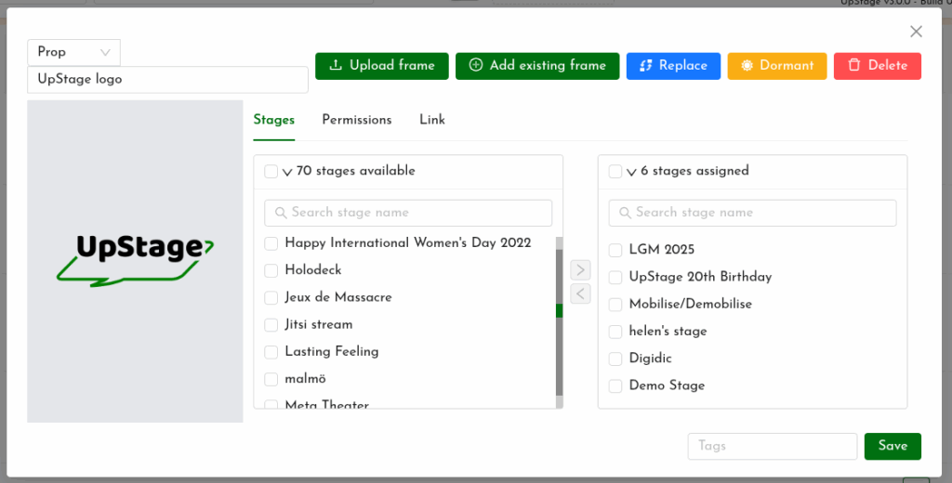Click the Mobilise/Demobilise label

click(x=691, y=304)
